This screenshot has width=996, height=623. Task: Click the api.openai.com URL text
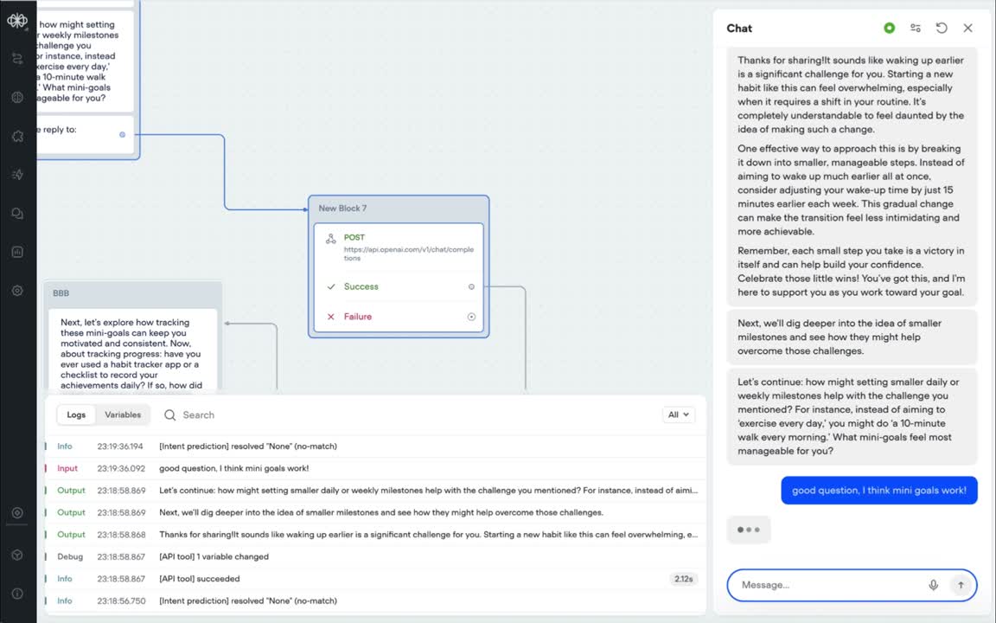pyautogui.click(x=408, y=254)
